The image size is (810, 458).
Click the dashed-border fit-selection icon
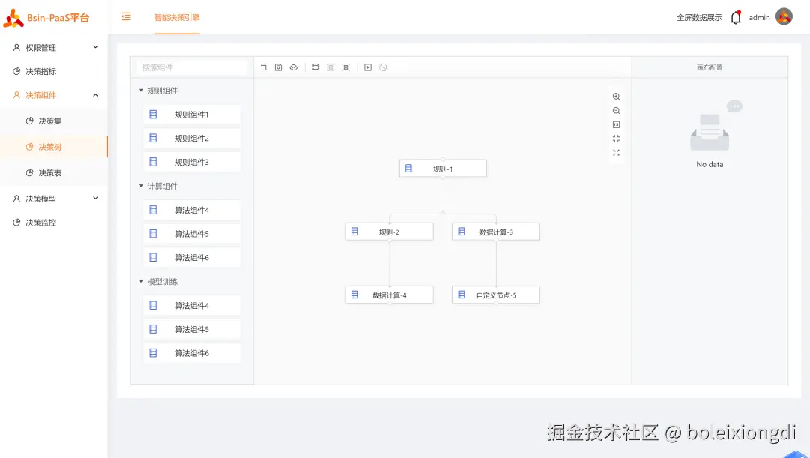(x=346, y=67)
